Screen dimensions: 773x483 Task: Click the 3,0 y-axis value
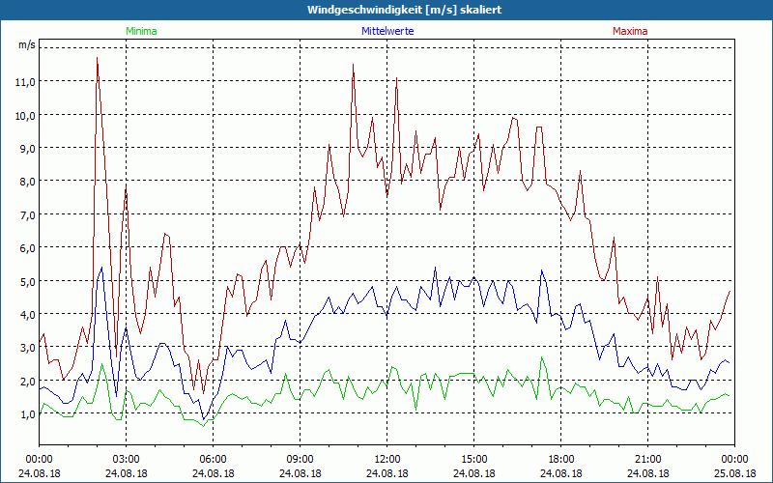(28, 348)
